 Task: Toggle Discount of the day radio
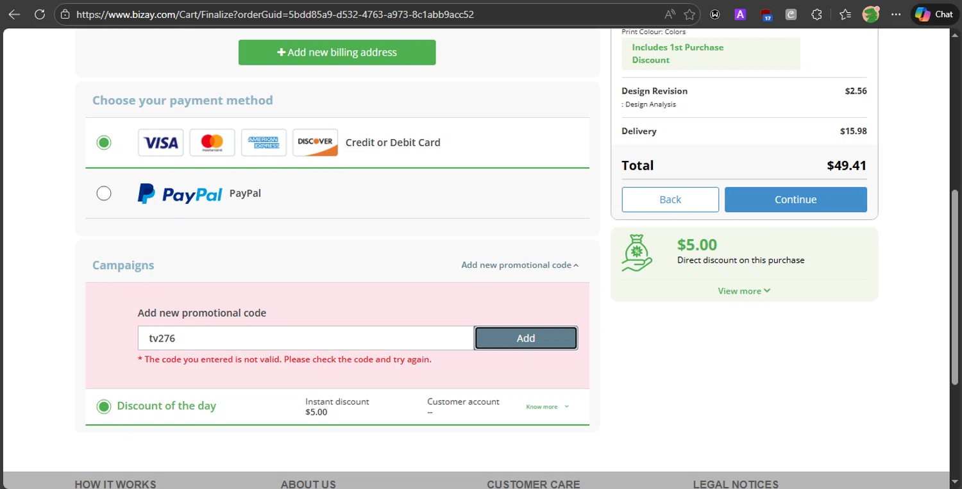click(x=104, y=406)
